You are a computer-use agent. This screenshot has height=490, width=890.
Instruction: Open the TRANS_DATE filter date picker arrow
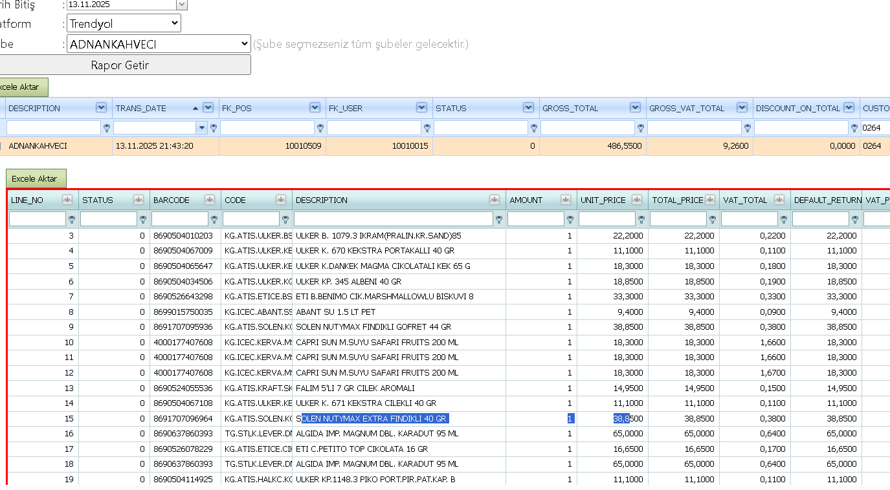202,128
